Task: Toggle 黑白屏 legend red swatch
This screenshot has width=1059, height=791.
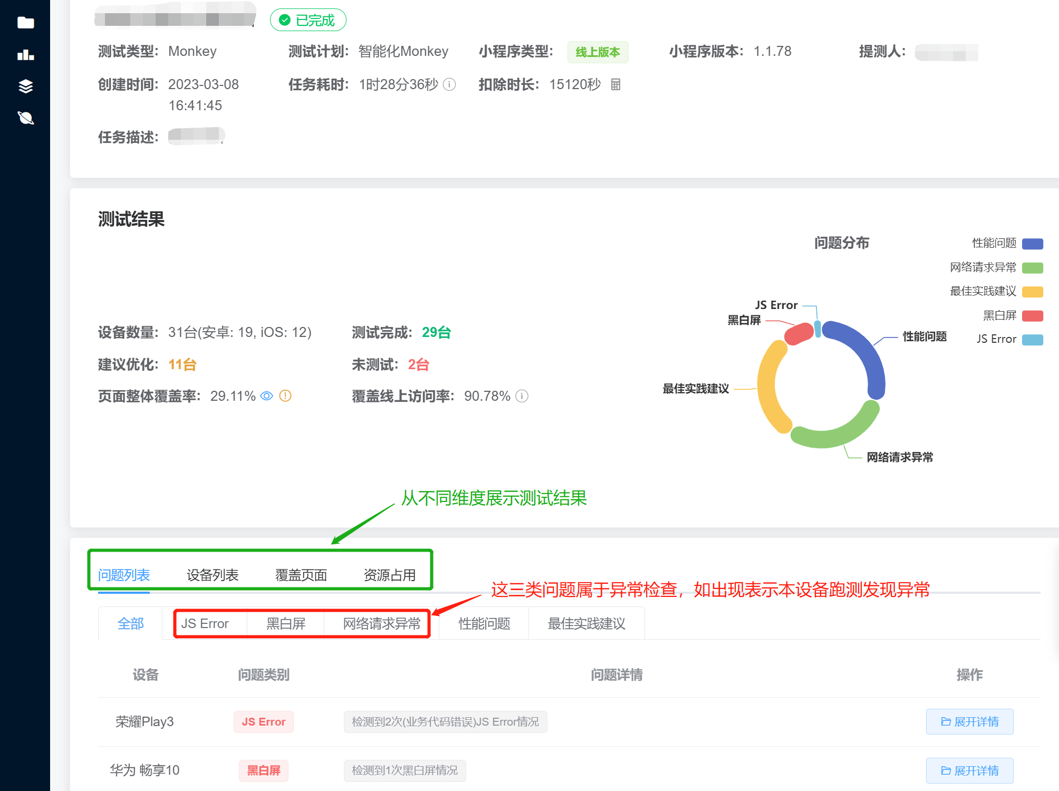Action: (1033, 316)
